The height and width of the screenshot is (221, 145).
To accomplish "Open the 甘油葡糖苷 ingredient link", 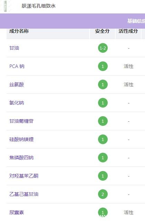I will pos(21,121).
